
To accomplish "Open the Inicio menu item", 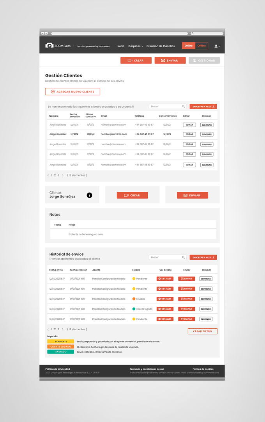I will (121, 46).
